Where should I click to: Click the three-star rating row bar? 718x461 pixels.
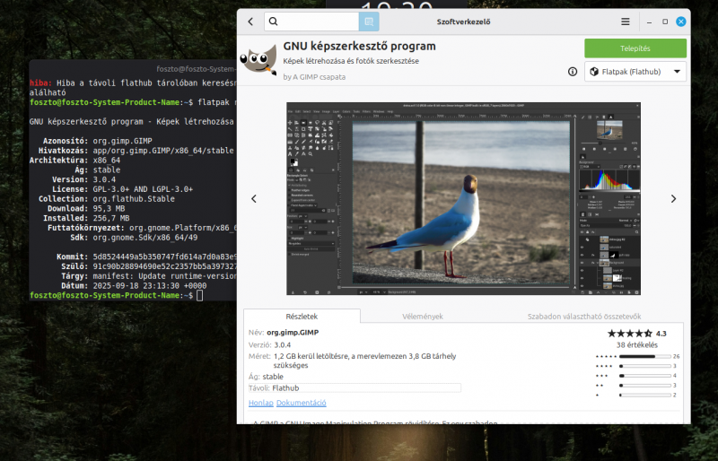(645, 376)
